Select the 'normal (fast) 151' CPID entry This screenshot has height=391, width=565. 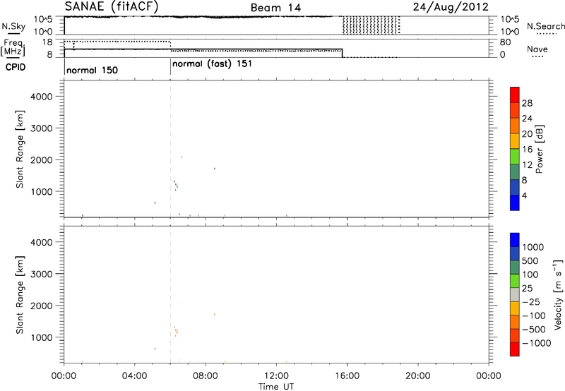pyautogui.click(x=212, y=64)
